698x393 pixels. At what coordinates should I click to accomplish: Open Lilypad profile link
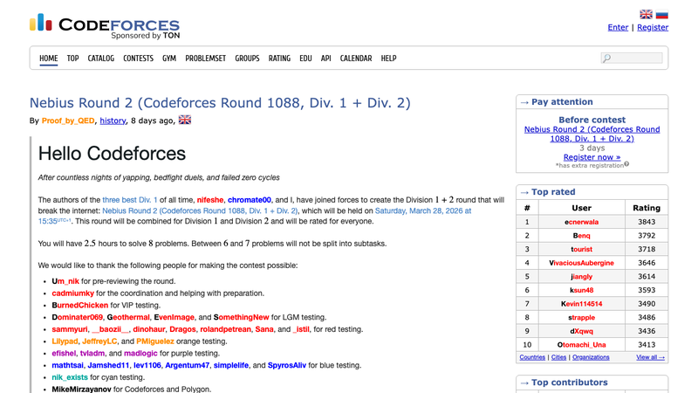tap(65, 341)
